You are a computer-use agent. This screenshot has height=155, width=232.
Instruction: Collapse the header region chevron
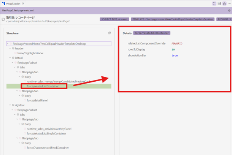click(x=10, y=49)
